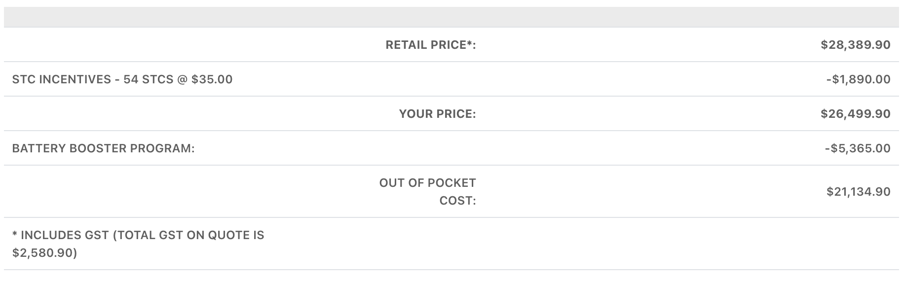Select the -$1,890.00 STC discount value
This screenshot has width=904, height=281.
tap(858, 79)
